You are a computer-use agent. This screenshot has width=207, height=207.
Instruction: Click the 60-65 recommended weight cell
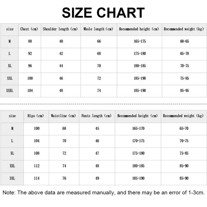[184, 41]
